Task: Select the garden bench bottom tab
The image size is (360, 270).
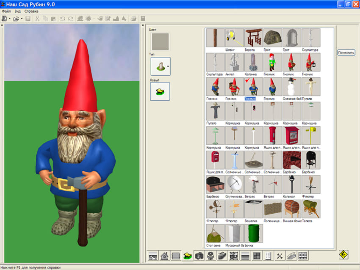Action: (x=187, y=256)
